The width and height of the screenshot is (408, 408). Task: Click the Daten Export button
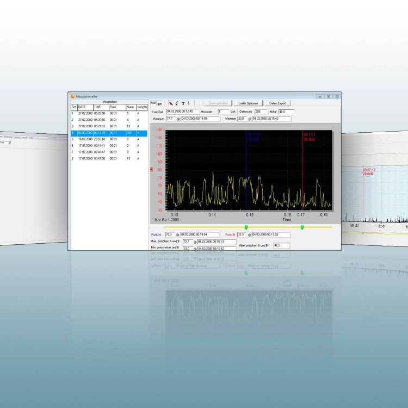tap(278, 103)
